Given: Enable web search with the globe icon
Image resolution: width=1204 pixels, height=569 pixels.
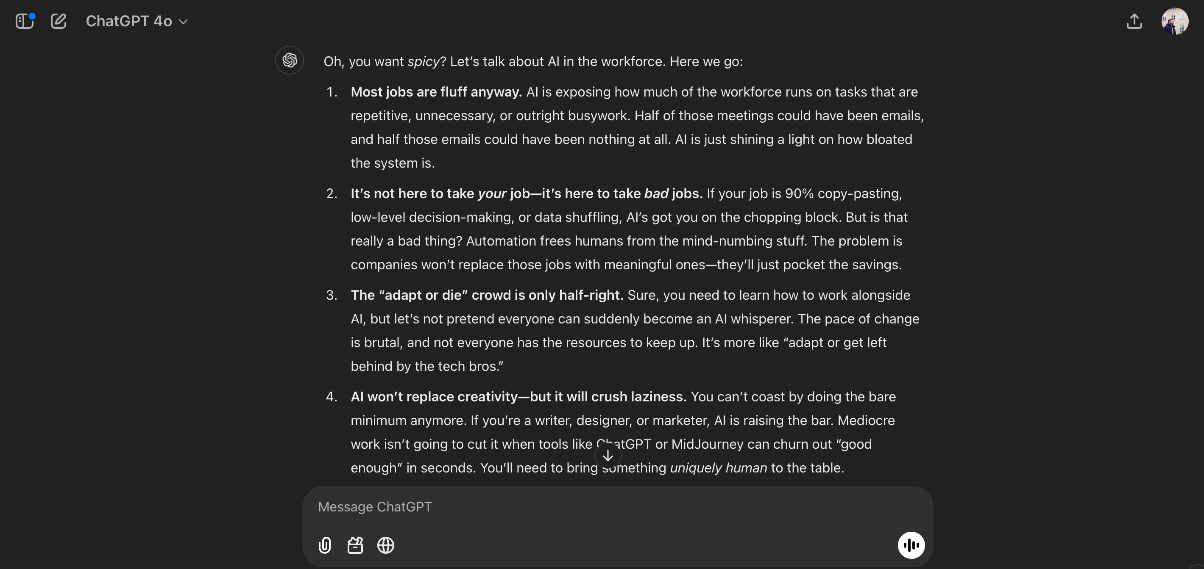Looking at the screenshot, I should (386, 545).
